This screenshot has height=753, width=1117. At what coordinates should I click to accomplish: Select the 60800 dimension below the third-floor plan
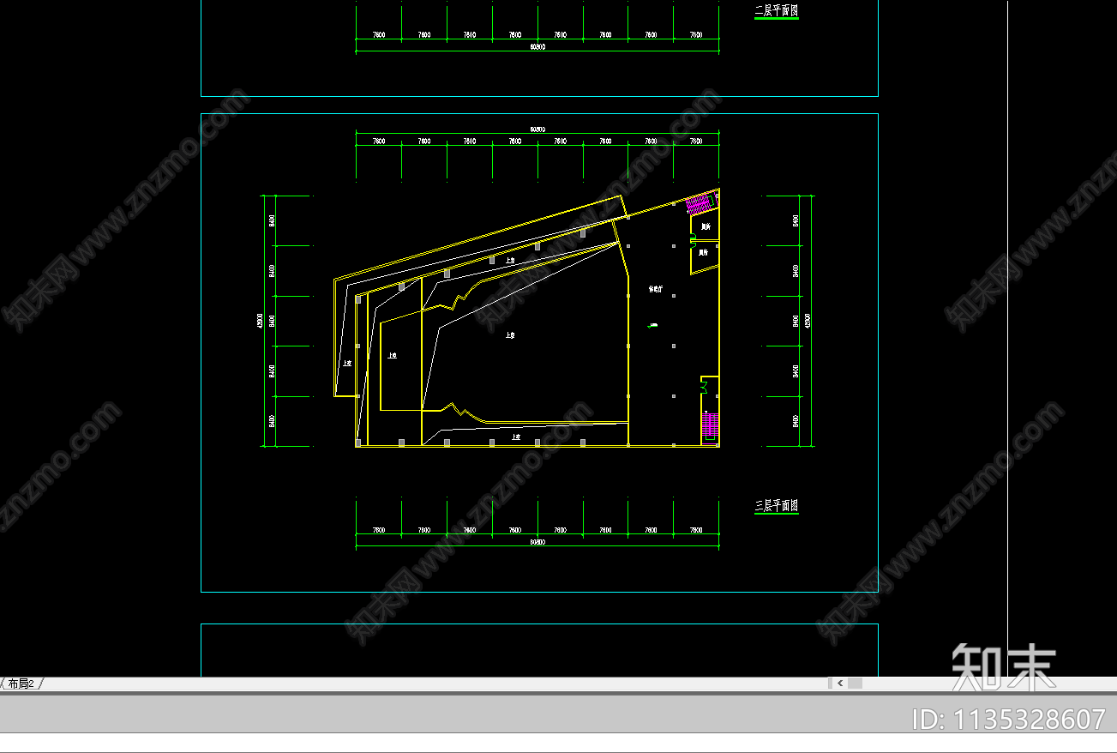coord(537,543)
